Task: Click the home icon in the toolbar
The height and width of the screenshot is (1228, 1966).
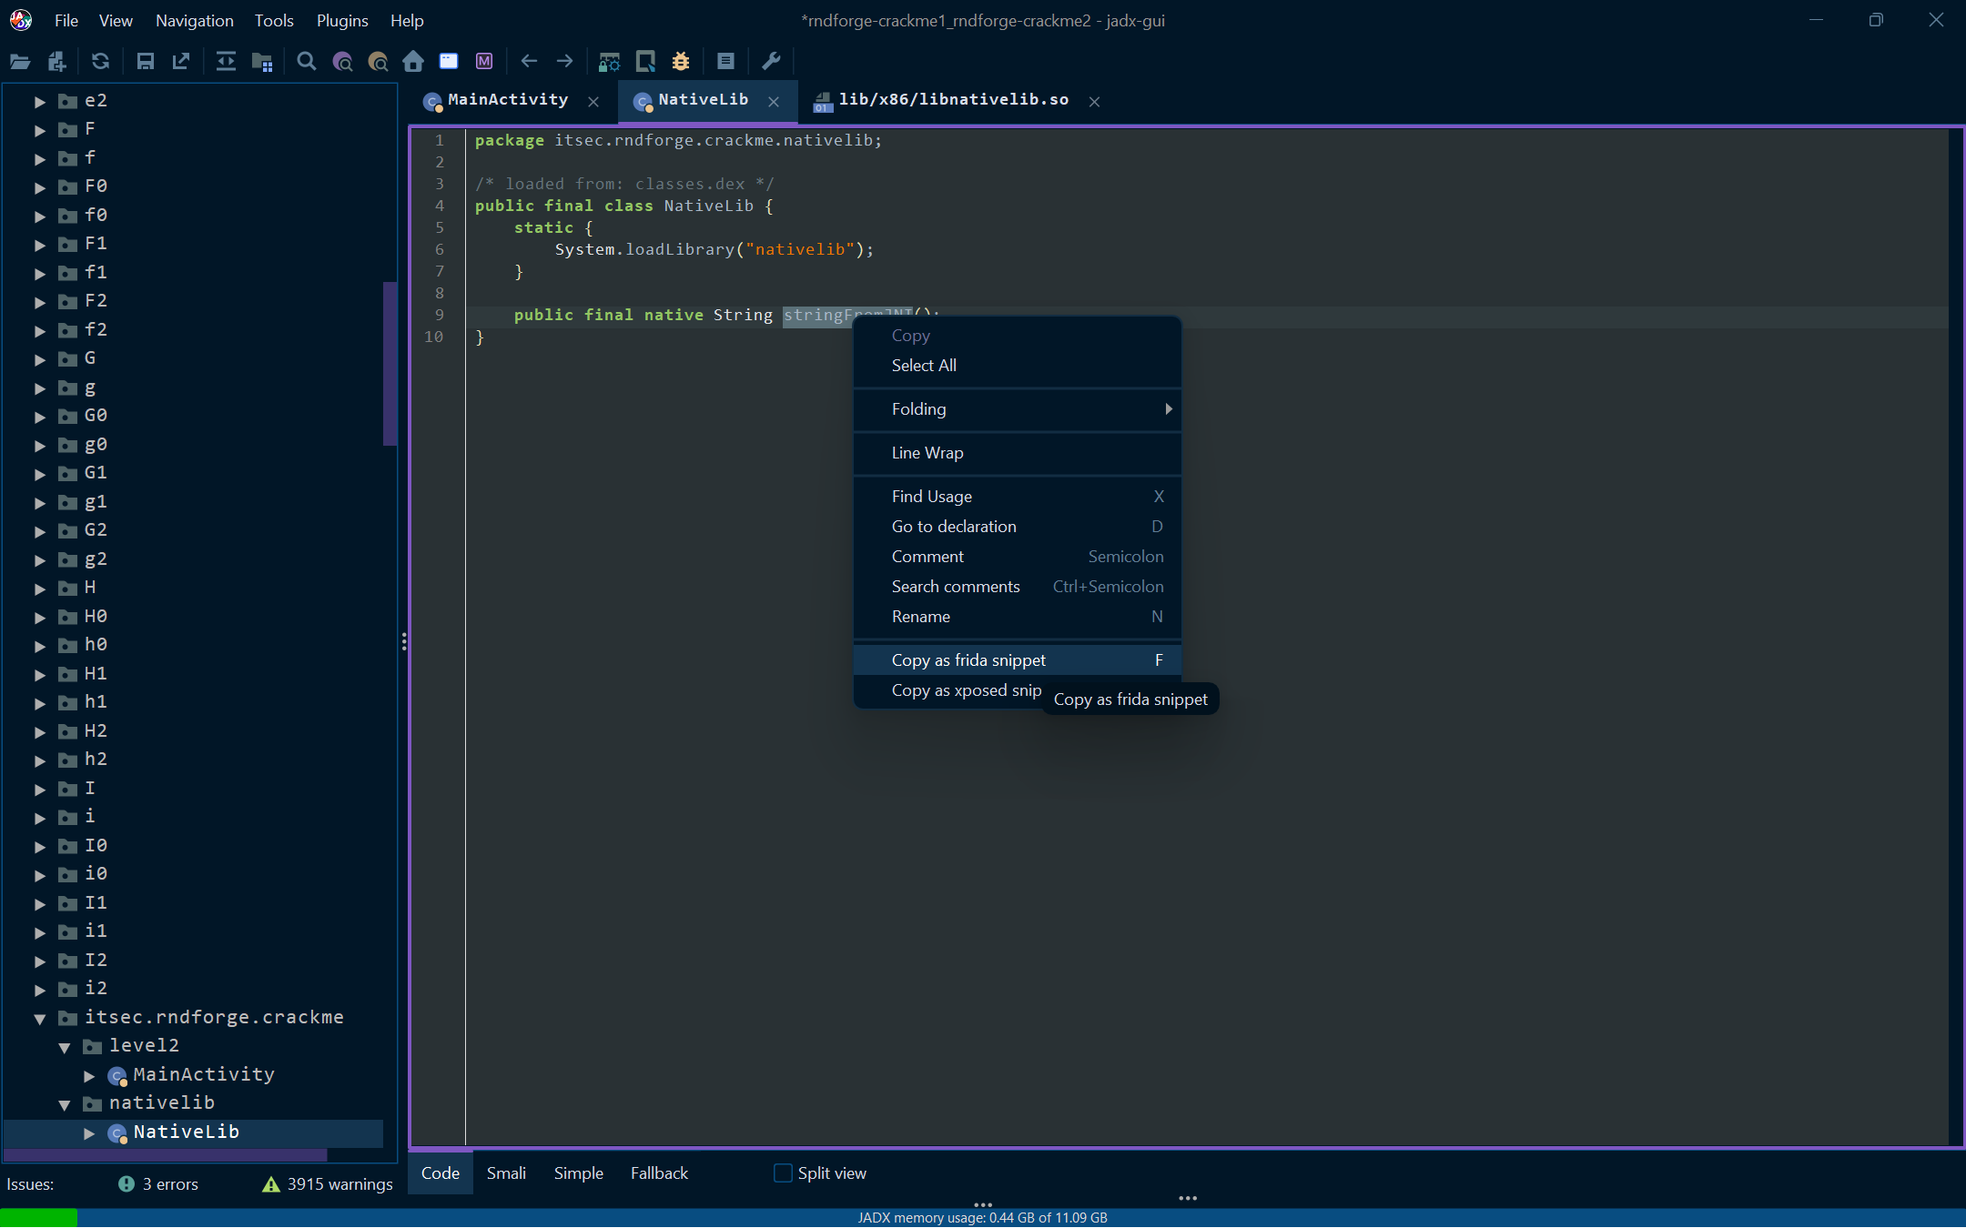Action: [x=413, y=61]
